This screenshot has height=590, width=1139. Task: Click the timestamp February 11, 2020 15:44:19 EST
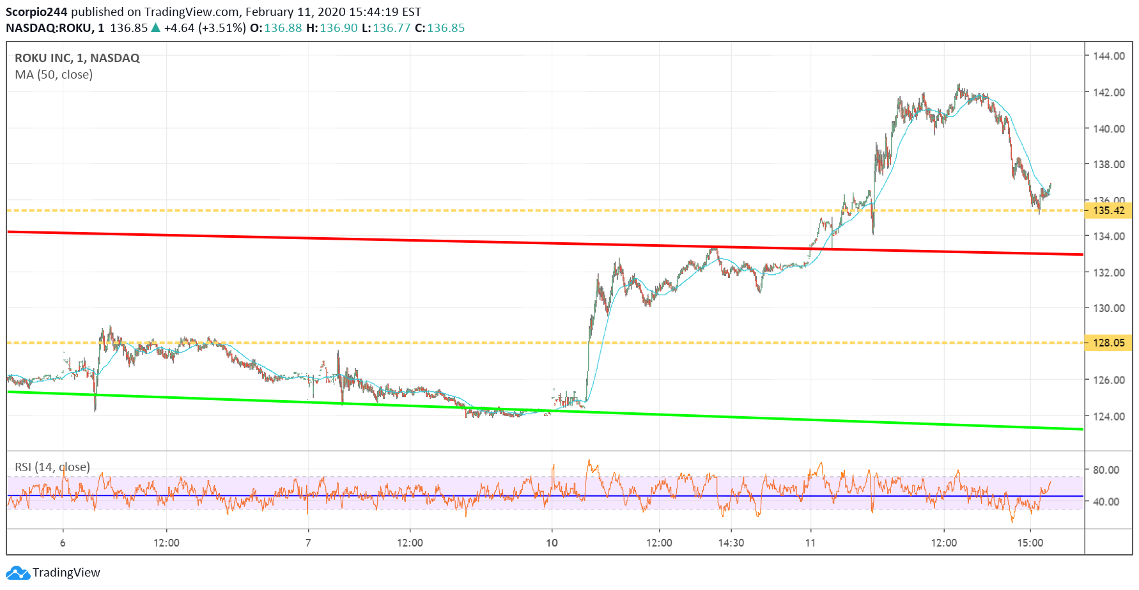[x=334, y=12]
